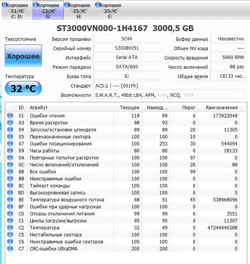Click status icon for Температура воздушного потока
The width and height of the screenshot is (250, 264).
point(10,199)
